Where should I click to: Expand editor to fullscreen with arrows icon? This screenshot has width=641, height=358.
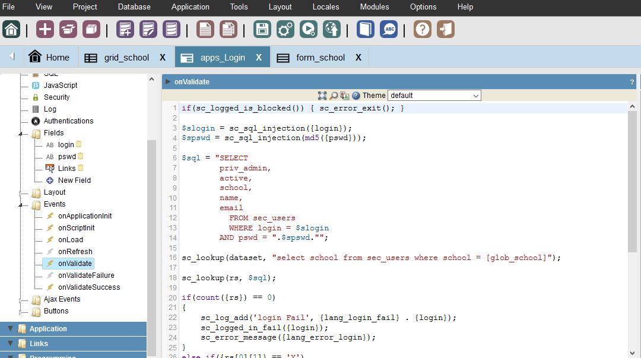pos(322,96)
